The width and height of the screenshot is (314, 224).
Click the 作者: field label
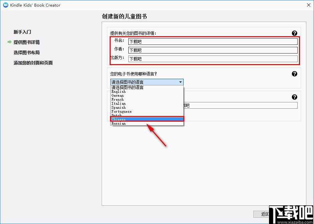[119, 49]
